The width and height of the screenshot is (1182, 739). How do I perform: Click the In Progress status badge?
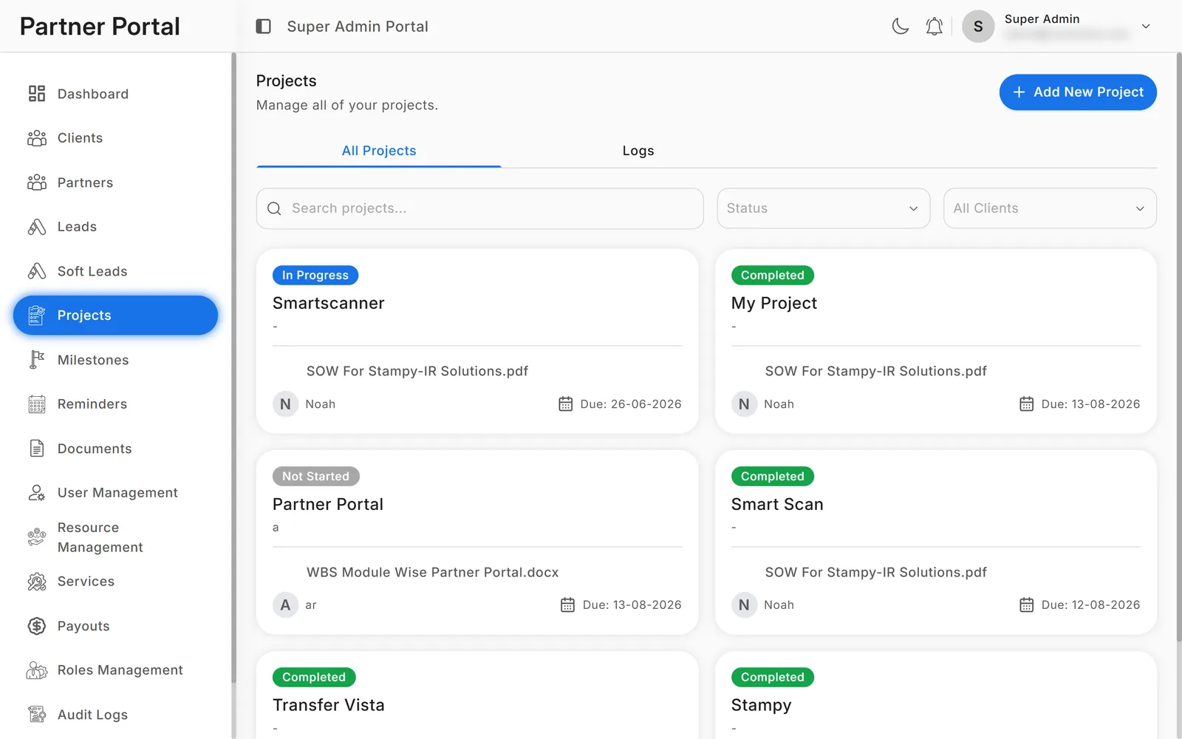click(315, 276)
